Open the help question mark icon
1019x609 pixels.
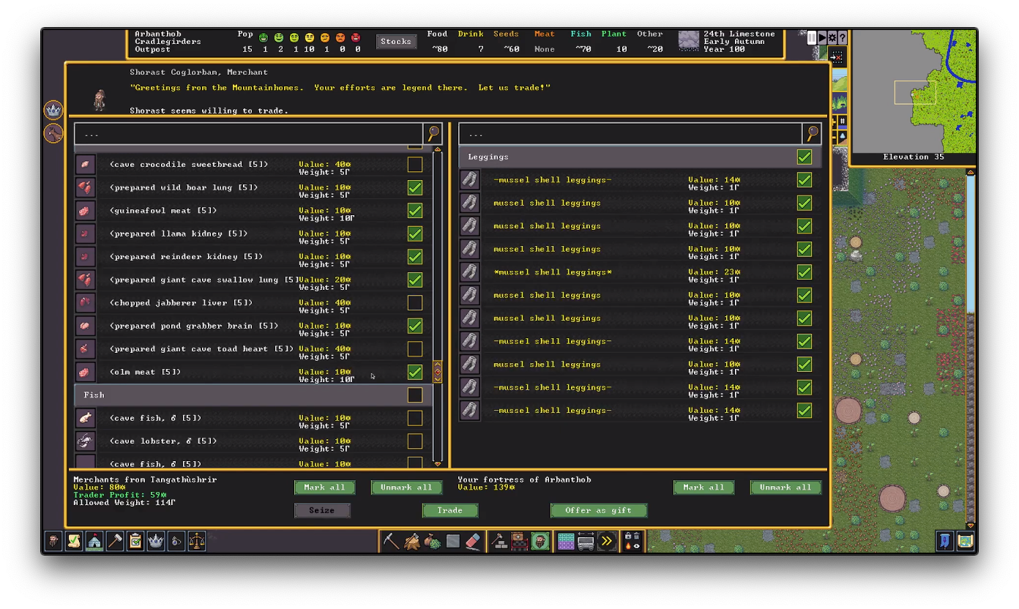click(843, 37)
